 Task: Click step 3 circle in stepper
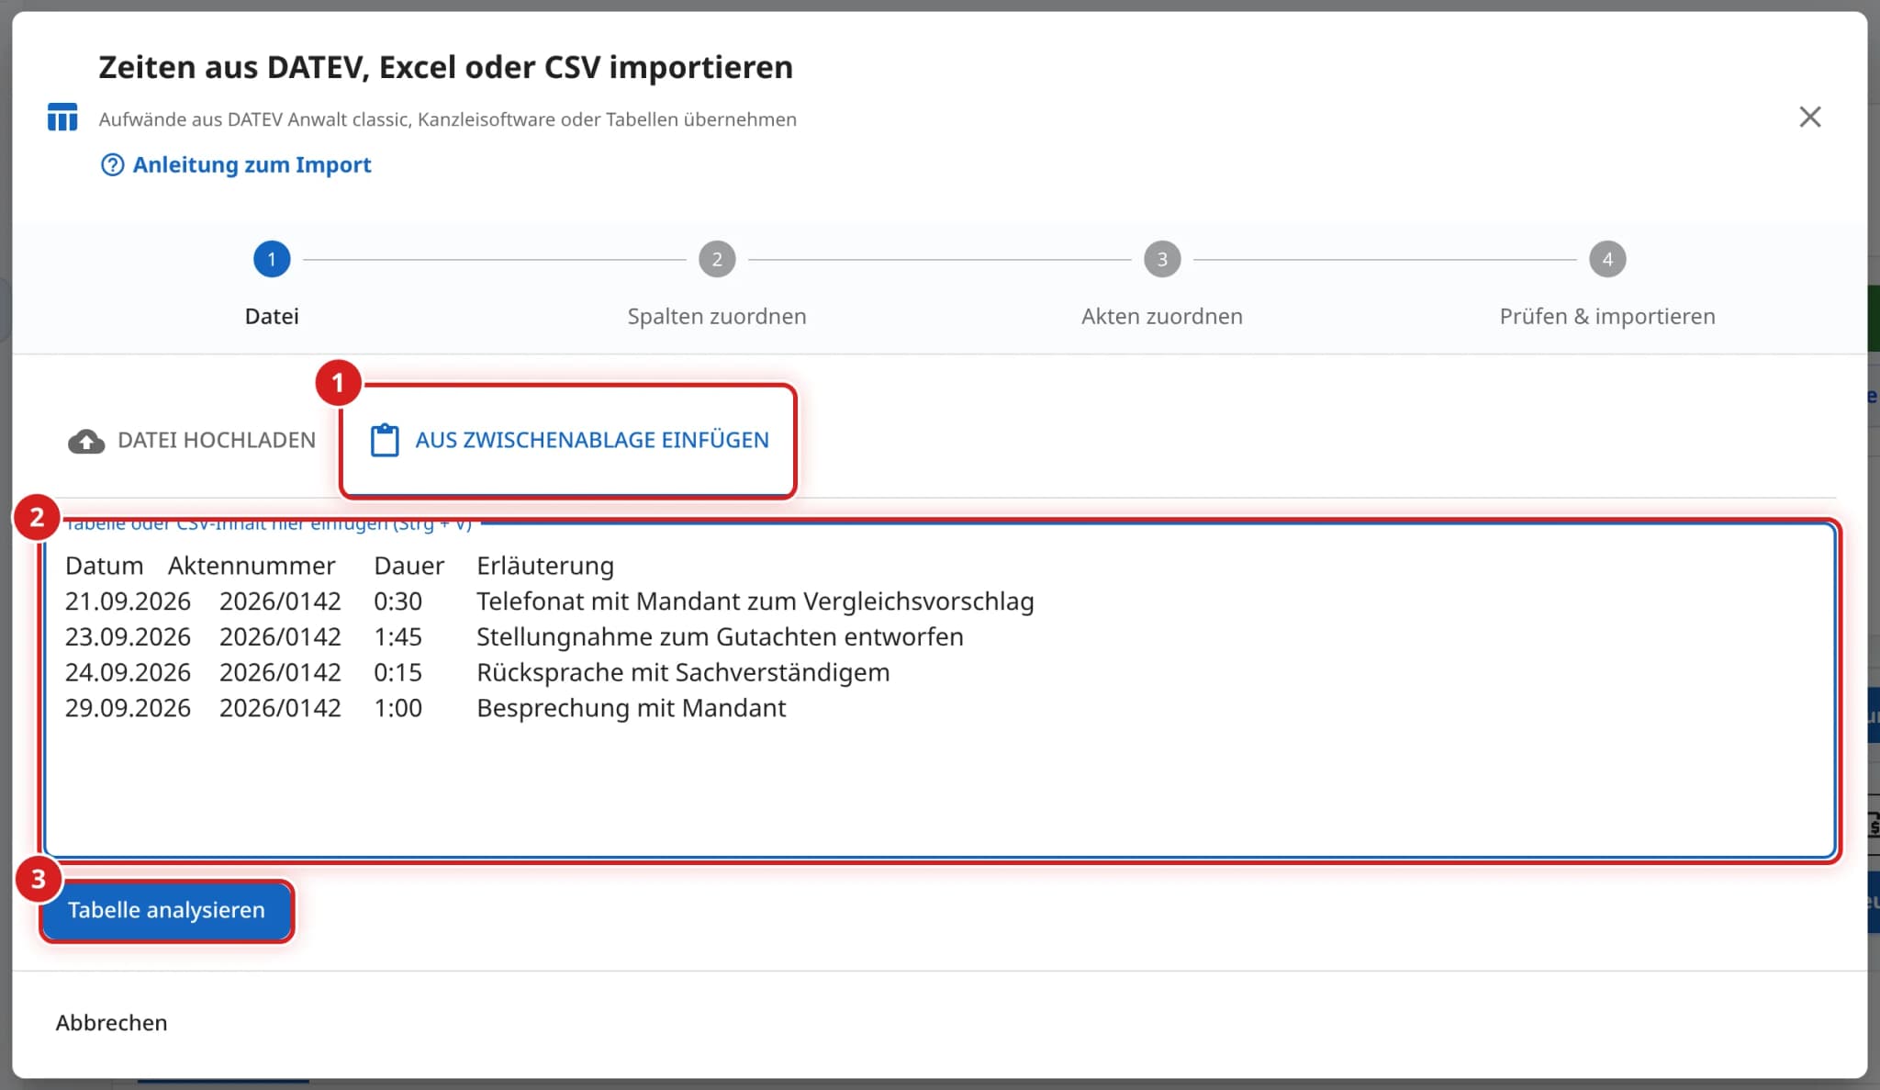1162,259
